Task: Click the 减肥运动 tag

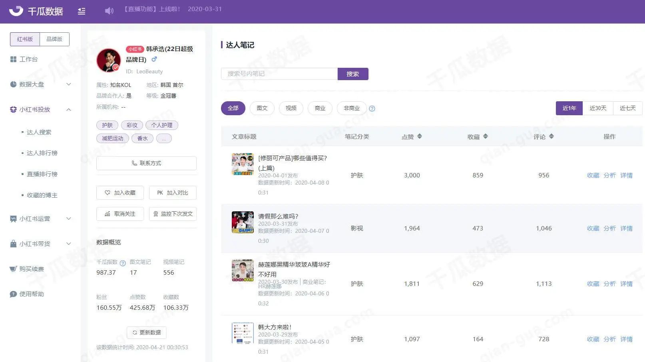Action: coord(113,138)
